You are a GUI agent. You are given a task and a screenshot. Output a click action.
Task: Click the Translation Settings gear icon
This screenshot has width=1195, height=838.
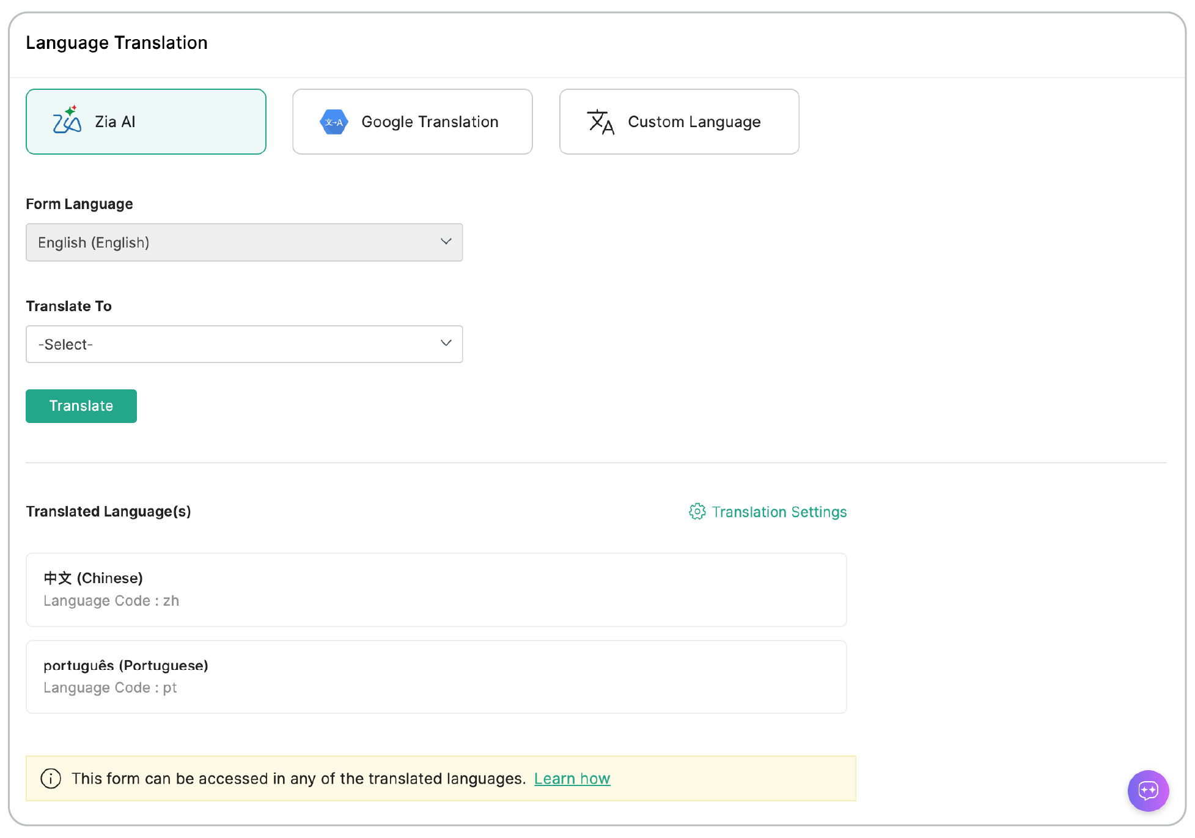697,512
